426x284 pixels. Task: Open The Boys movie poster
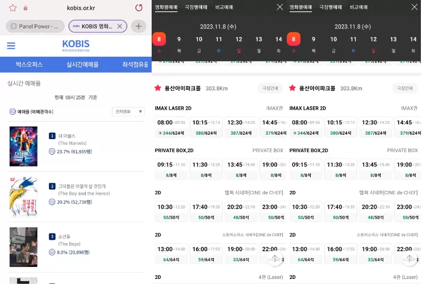[x=23, y=247]
